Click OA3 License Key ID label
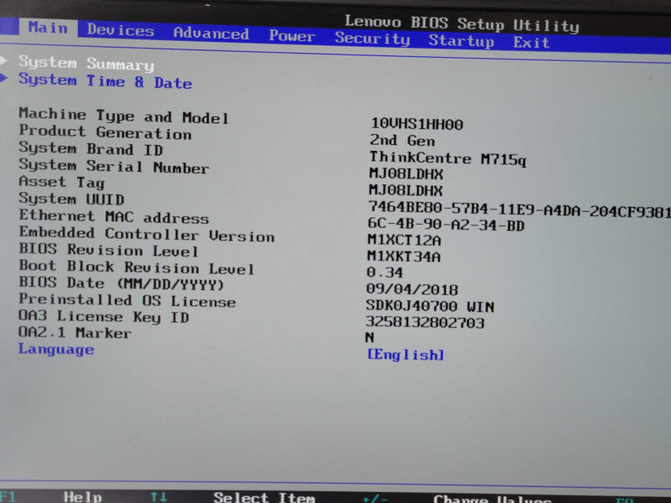 click(x=103, y=317)
